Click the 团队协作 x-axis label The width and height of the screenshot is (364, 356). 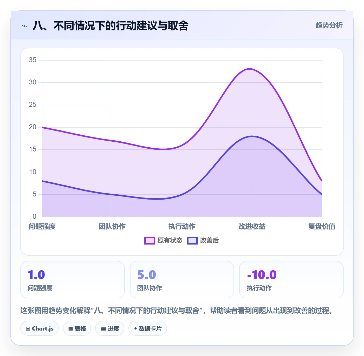tap(112, 227)
